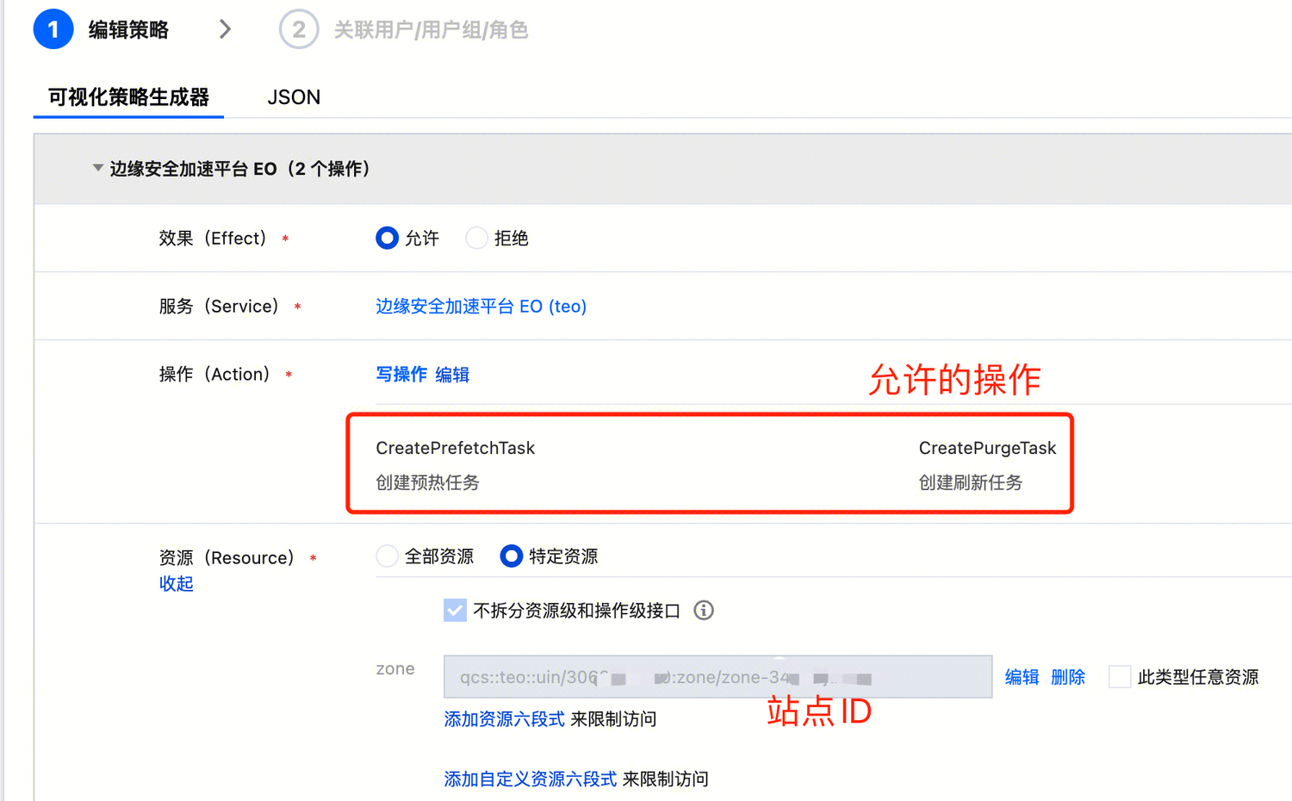Click the 操作 (Action) label
The image size is (1292, 801).
214,375
